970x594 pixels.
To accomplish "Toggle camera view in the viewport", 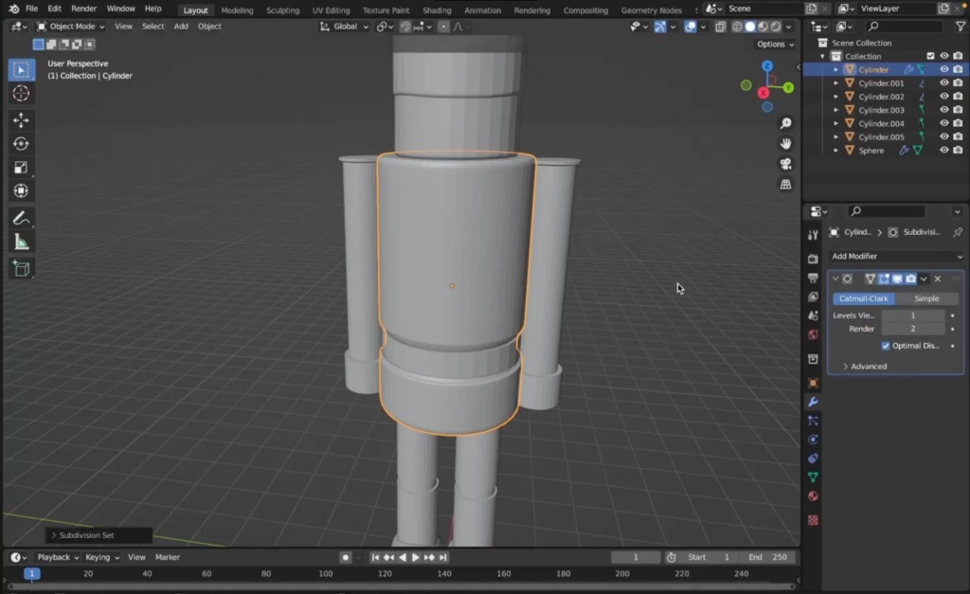I will click(785, 164).
